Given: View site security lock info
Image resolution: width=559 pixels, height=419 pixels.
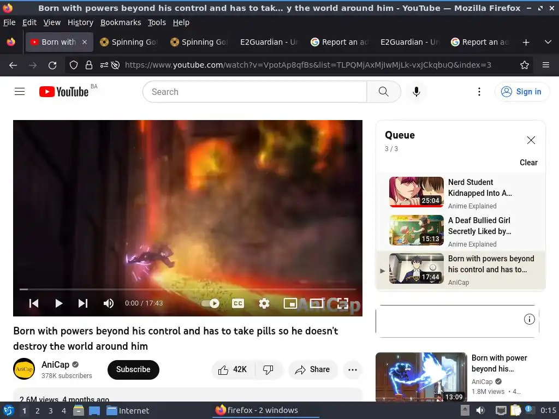Looking at the screenshot, I should [x=89, y=65].
